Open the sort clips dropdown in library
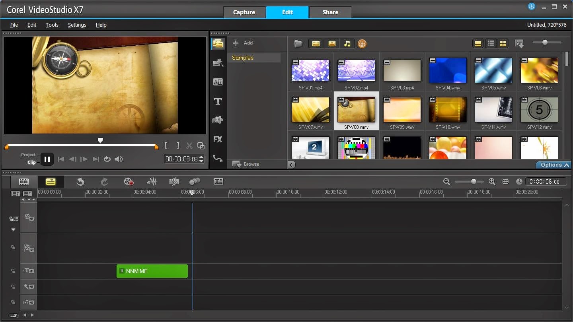 pyautogui.click(x=519, y=44)
